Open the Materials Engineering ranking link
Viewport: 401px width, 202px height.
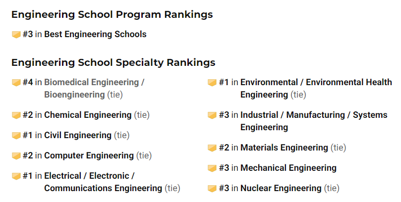pyautogui.click(x=284, y=148)
